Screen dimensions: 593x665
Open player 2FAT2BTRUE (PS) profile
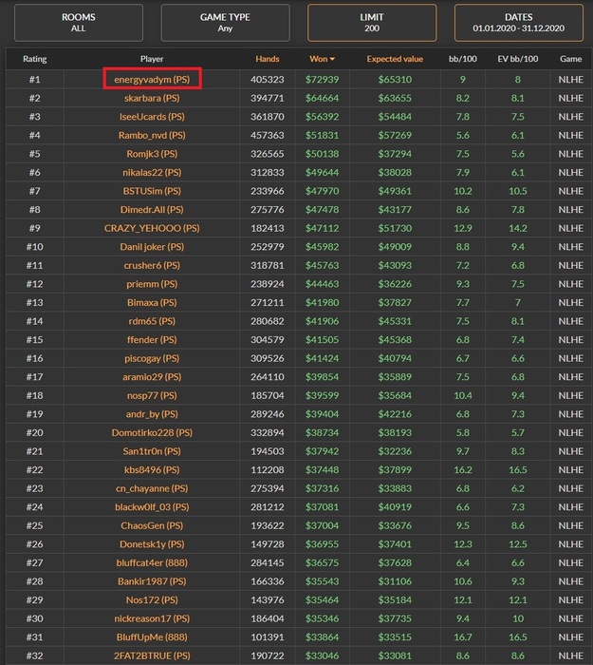coord(152,656)
